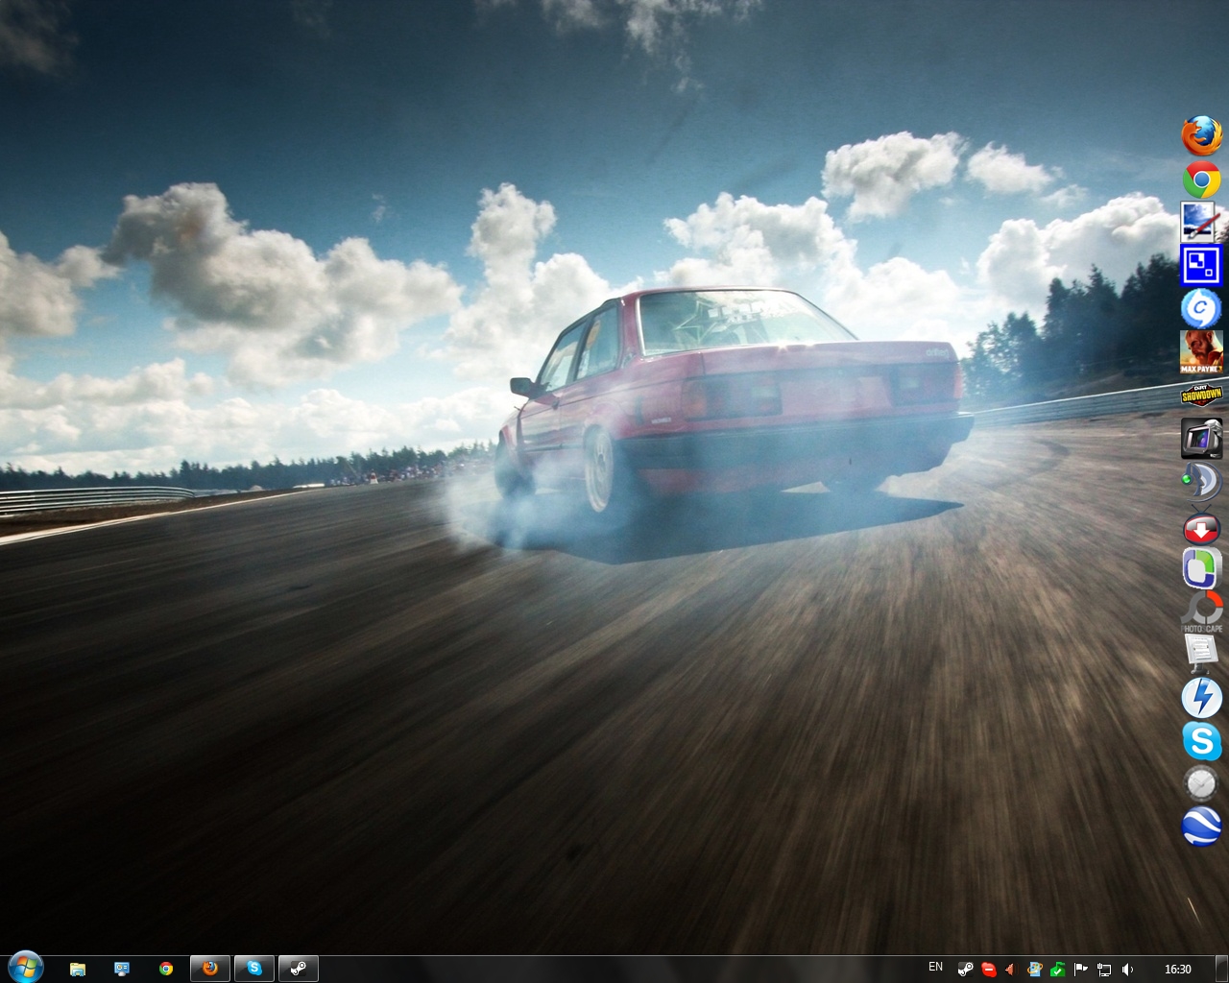The width and height of the screenshot is (1229, 983).
Task: Open the red Skype status tray icon
Action: pos(988,970)
